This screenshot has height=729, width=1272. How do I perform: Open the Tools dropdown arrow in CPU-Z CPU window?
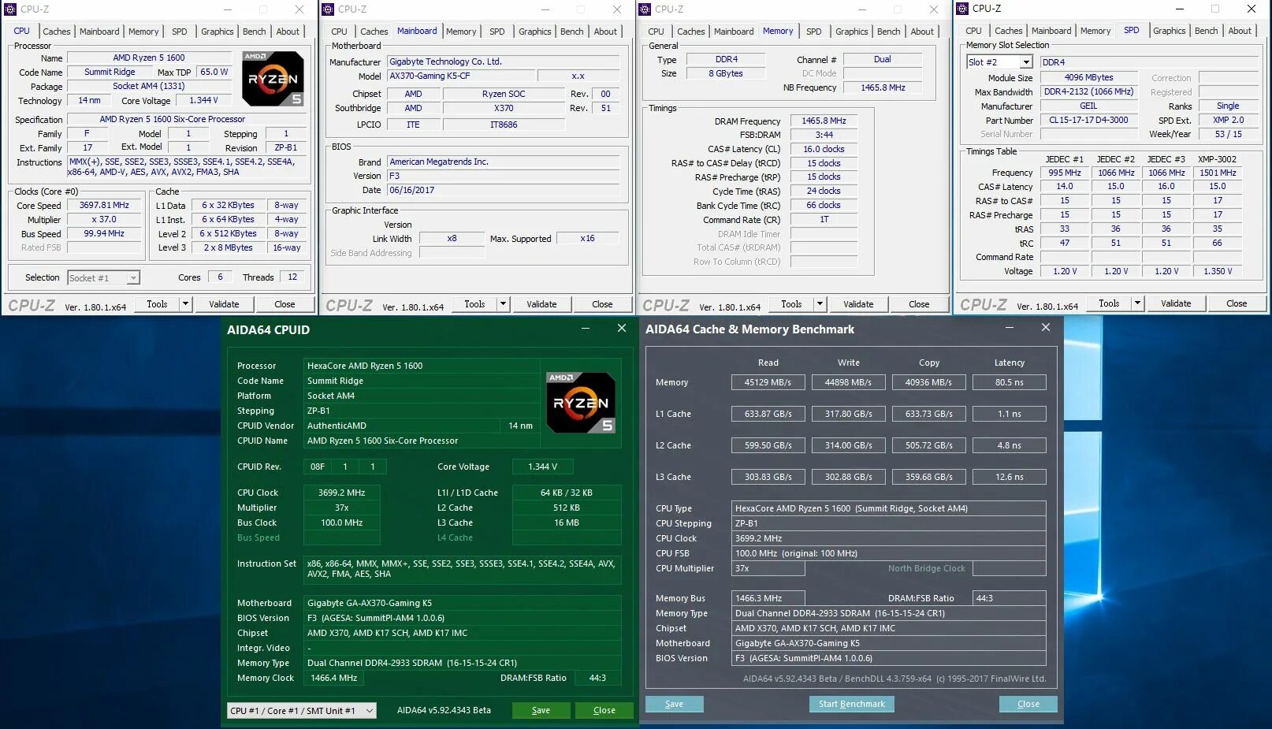tap(185, 304)
